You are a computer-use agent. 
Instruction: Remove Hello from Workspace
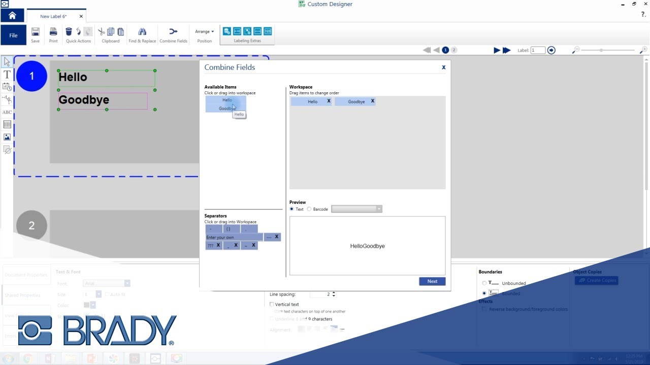tap(329, 101)
